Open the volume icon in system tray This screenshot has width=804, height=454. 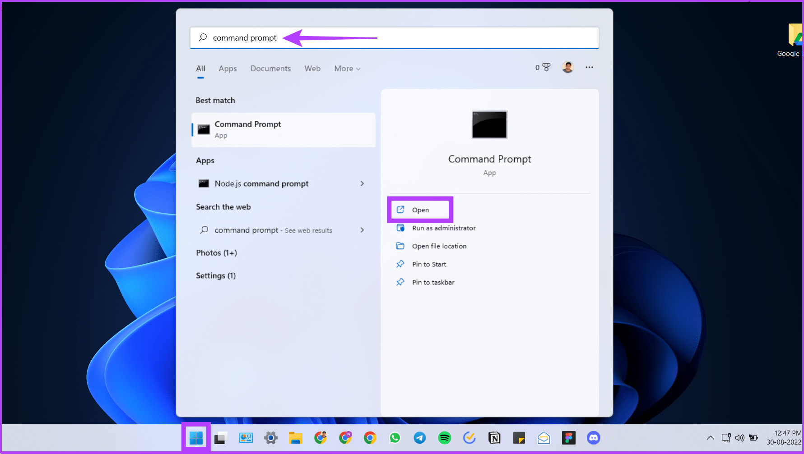(x=740, y=437)
